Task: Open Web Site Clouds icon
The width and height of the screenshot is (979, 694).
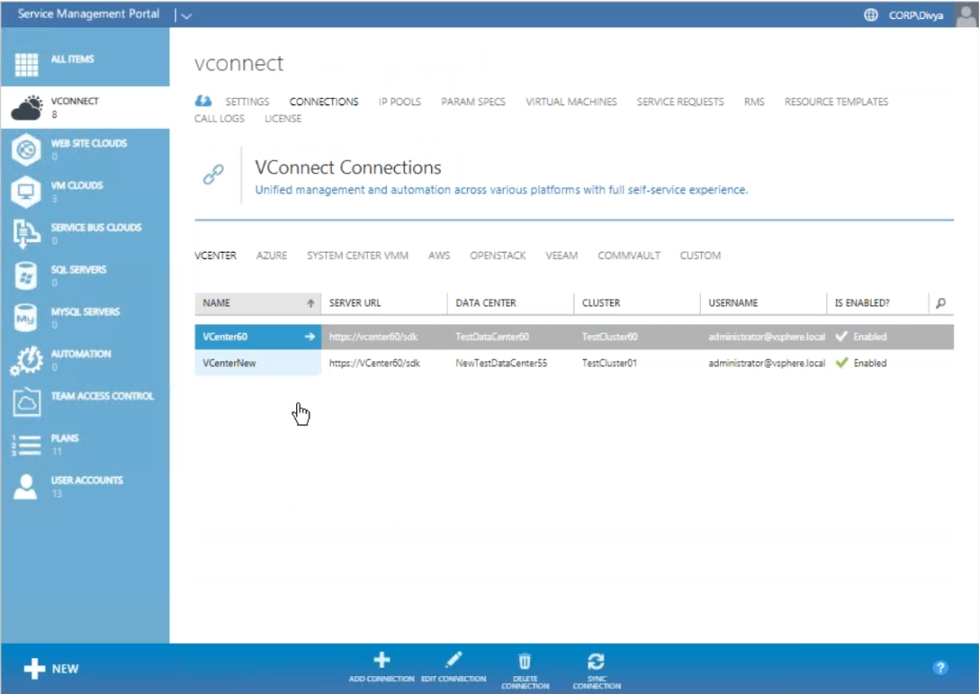Action: 26,150
